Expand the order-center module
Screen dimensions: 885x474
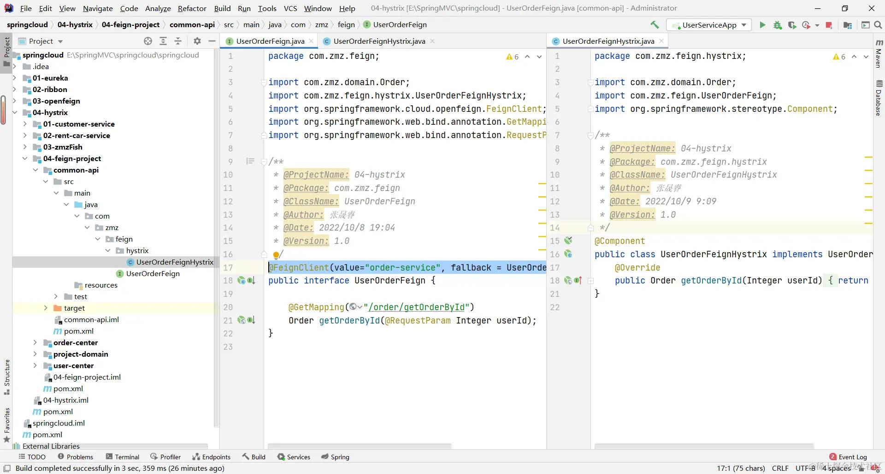(35, 342)
